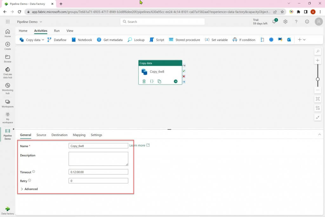
Task: Click the green arrow on Copy data node
Action: point(176,81)
